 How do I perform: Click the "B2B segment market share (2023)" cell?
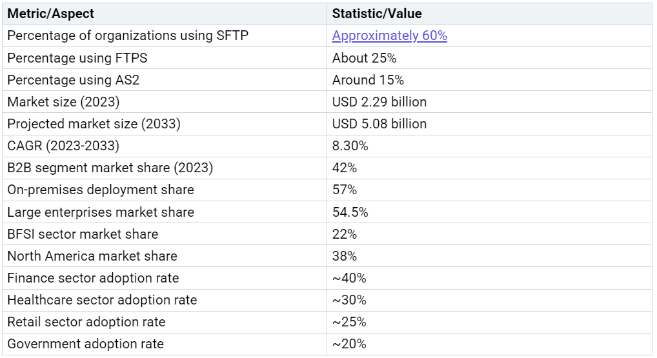click(110, 168)
